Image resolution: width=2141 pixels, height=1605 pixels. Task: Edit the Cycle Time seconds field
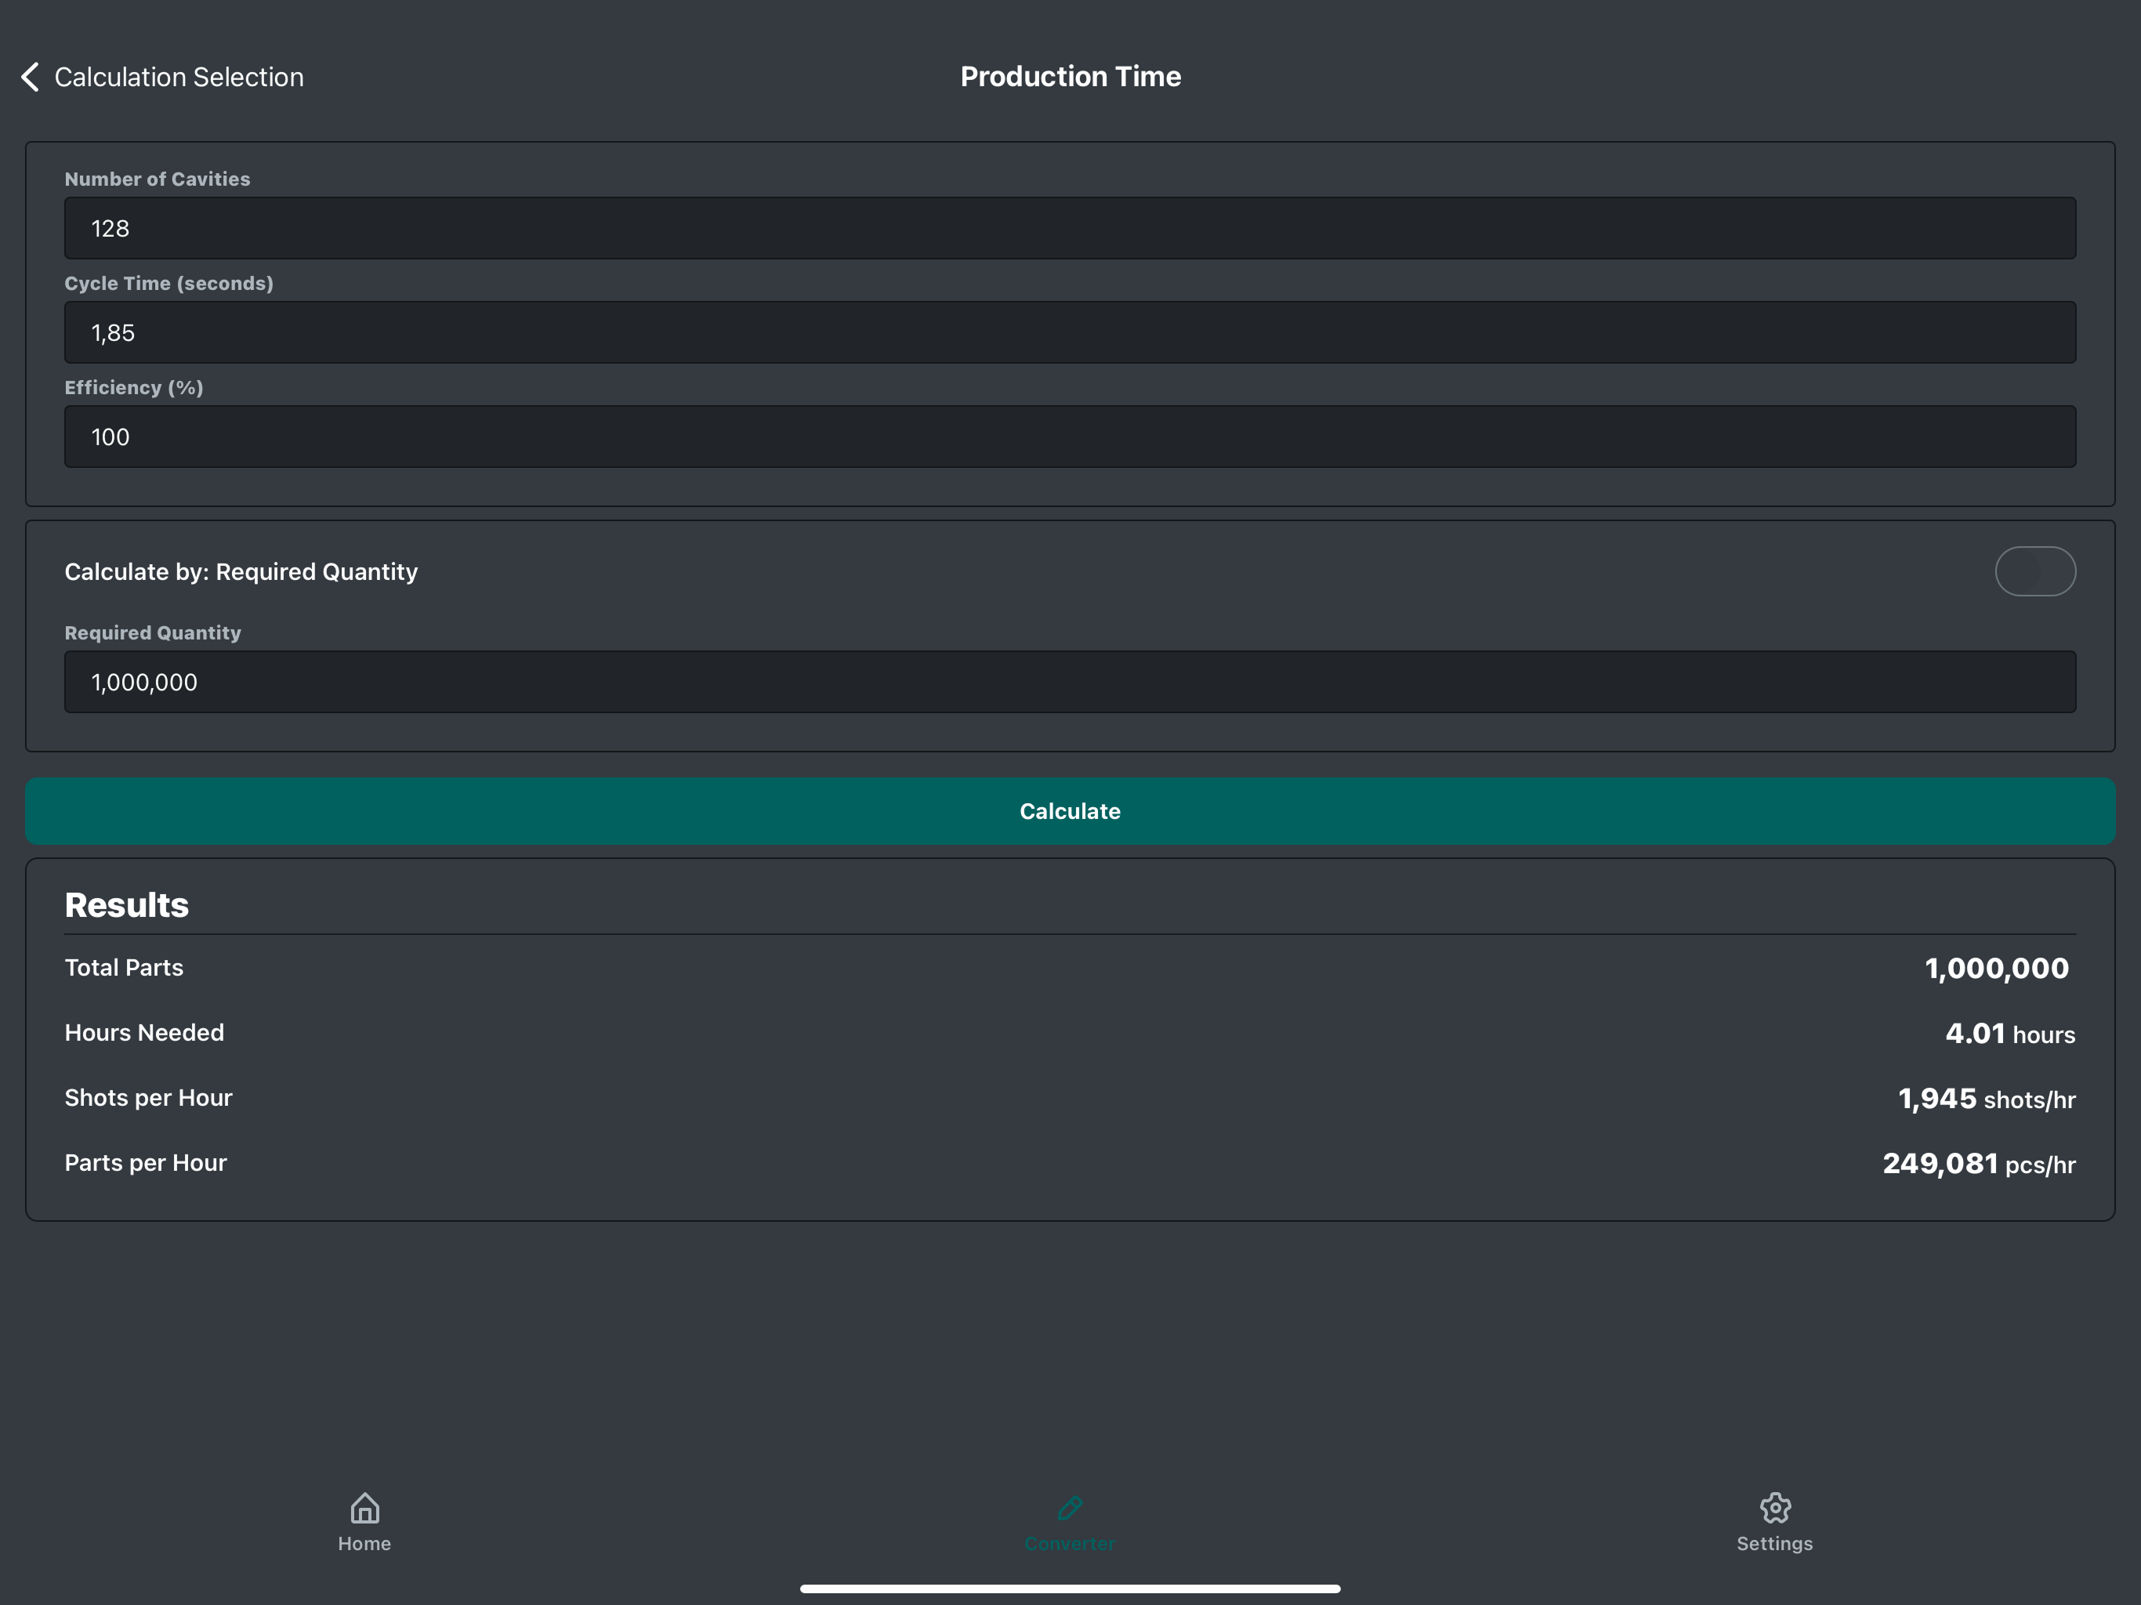1070,332
